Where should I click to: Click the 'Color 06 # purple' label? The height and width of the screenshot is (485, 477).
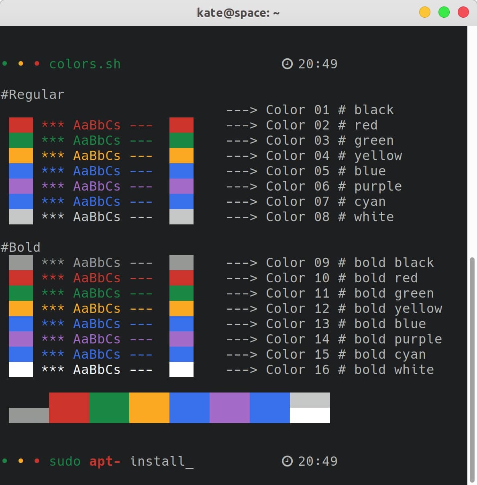333,186
